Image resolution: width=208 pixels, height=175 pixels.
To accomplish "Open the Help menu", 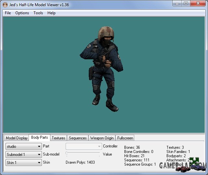I will click(51, 13).
